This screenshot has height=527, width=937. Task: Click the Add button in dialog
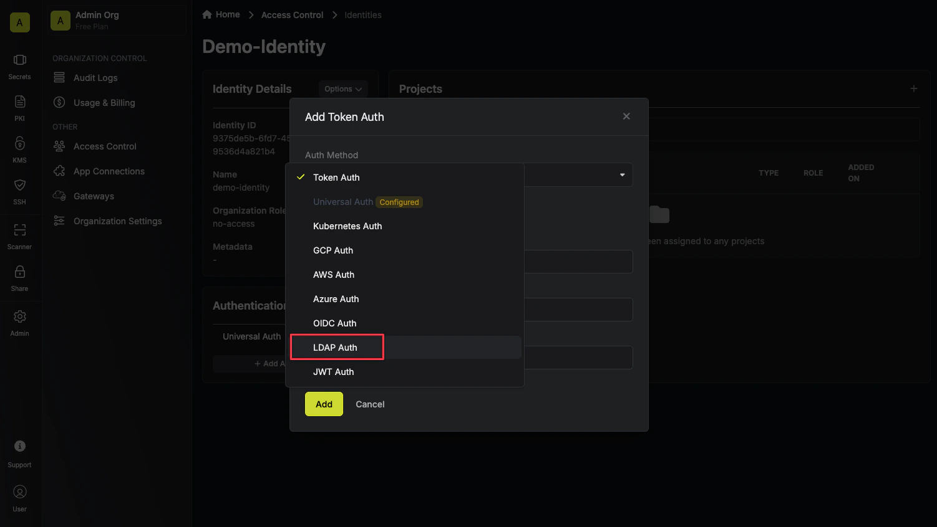[x=324, y=404]
